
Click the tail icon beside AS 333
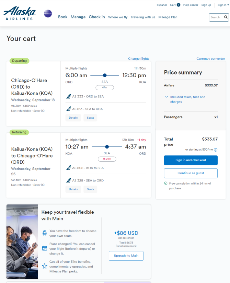click(68, 96)
